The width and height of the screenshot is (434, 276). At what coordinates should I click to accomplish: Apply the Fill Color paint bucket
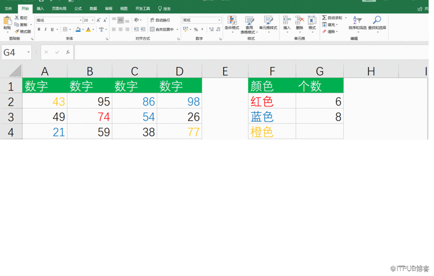78,29
